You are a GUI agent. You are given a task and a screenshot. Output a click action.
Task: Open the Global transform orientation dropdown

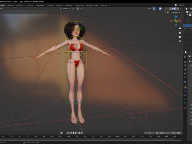pos(65,9)
